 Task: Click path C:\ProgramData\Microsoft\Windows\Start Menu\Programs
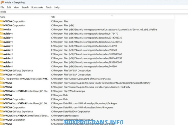point(82,107)
